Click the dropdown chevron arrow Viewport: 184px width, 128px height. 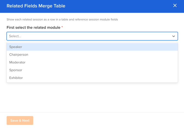(x=174, y=36)
